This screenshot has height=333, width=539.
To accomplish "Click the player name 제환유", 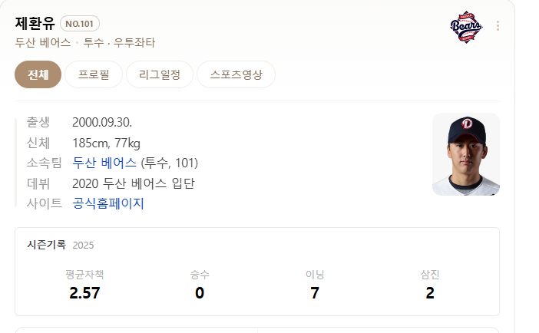I will pos(35,23).
